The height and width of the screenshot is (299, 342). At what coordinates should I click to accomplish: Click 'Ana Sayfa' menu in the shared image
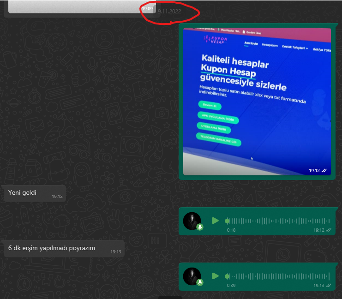pos(251,43)
